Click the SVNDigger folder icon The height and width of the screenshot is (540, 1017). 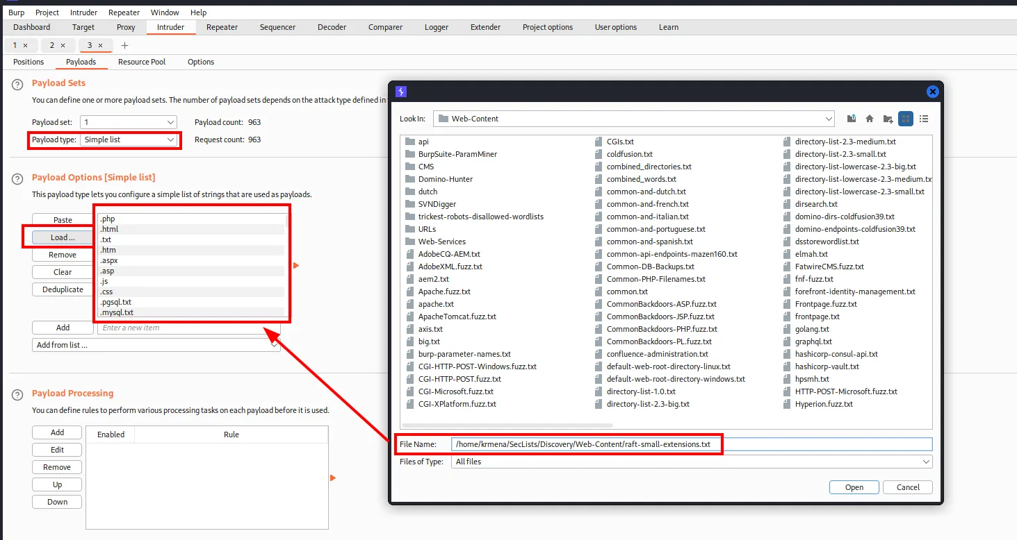[409, 204]
